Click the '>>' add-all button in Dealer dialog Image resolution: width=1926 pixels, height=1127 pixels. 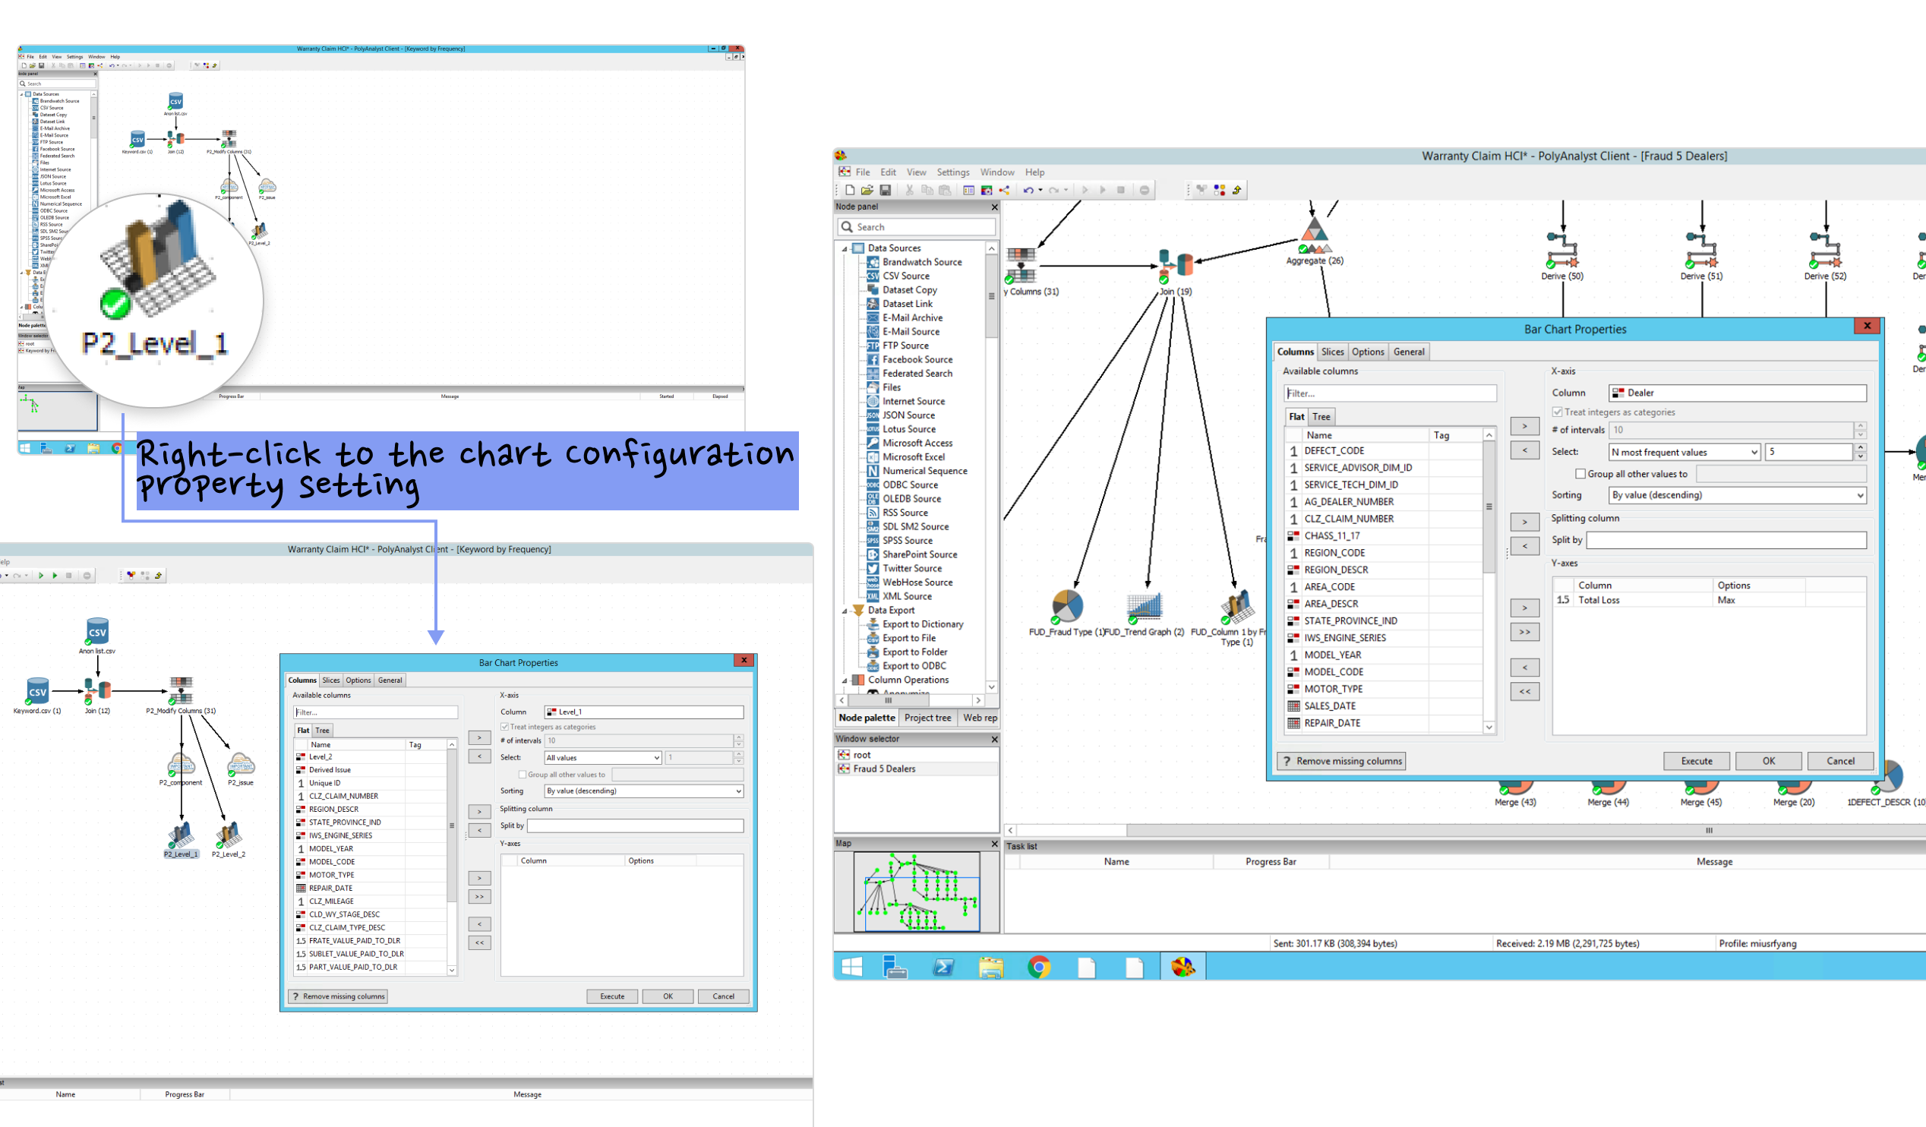(x=1524, y=632)
